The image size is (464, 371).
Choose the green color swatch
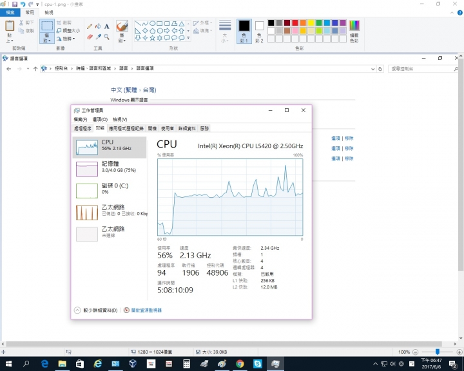point(319,23)
